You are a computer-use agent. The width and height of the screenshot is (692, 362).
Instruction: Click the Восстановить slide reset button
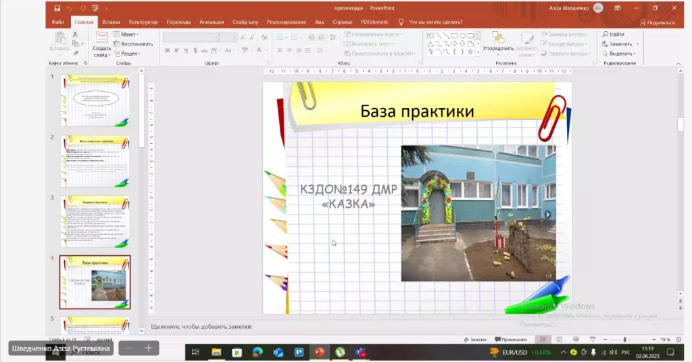(x=133, y=44)
